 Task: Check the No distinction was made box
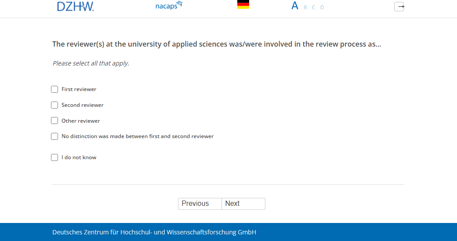[x=54, y=136]
